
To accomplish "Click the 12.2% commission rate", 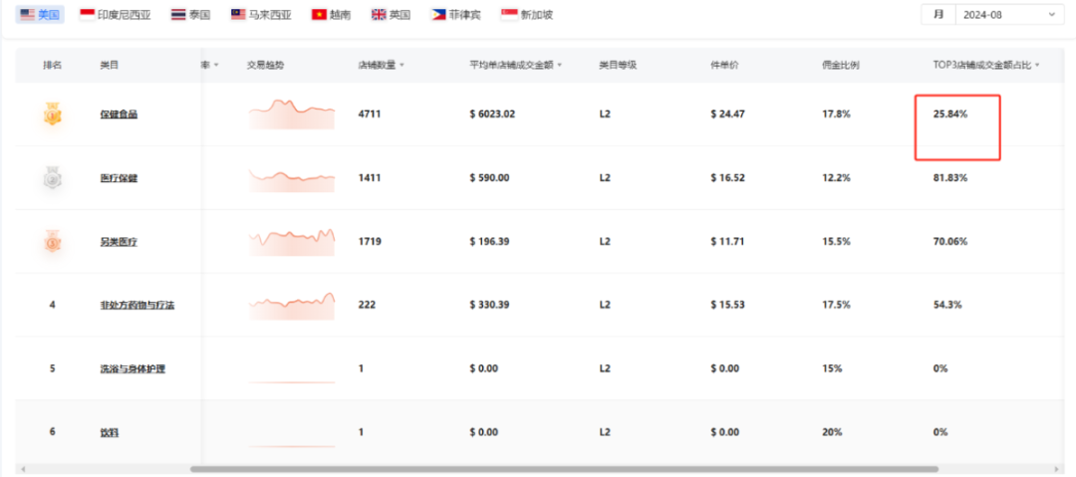I will (836, 178).
